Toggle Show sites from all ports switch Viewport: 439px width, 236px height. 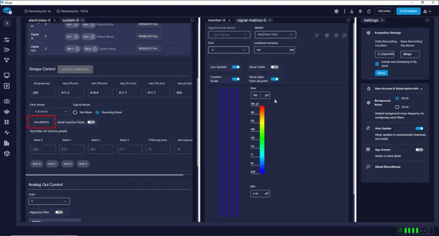coord(275,79)
